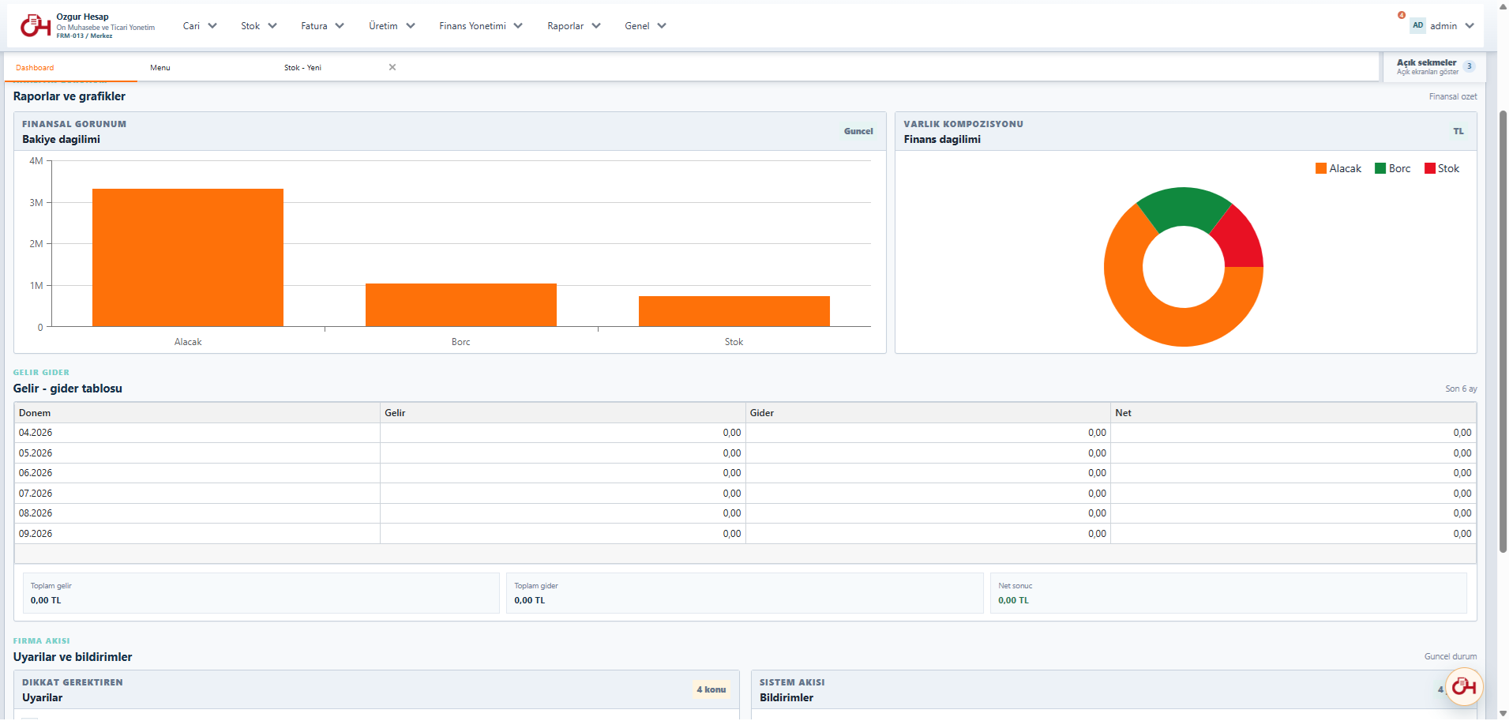Click the TL label in Finans dagilimi
1509x721 pixels.
[x=1458, y=131]
